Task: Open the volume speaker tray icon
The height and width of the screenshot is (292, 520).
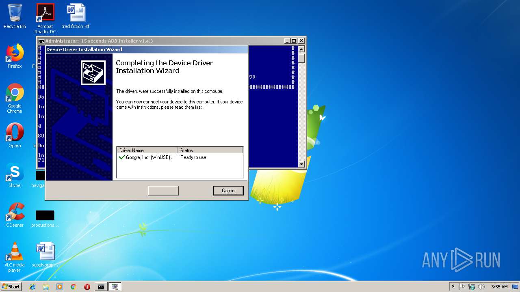Action: click(x=481, y=287)
